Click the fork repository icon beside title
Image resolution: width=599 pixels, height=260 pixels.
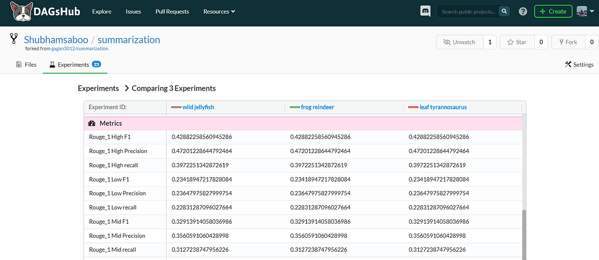tap(14, 39)
